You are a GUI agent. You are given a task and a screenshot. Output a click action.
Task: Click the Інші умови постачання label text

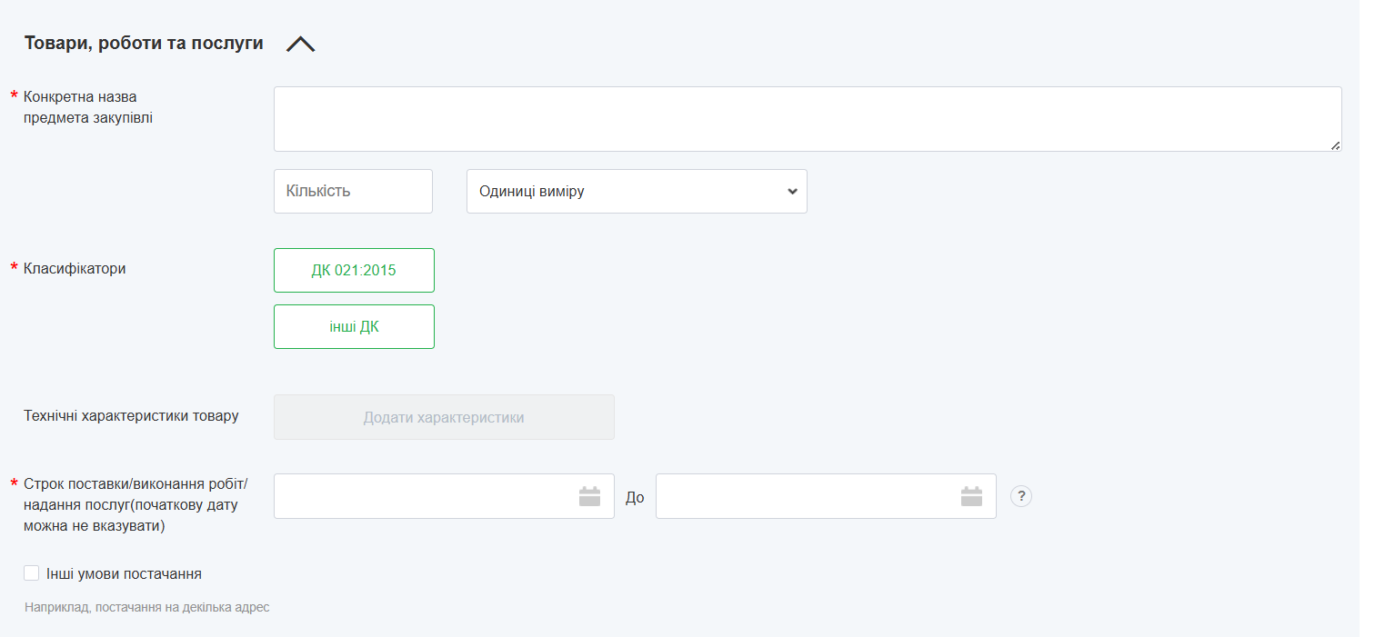124,574
